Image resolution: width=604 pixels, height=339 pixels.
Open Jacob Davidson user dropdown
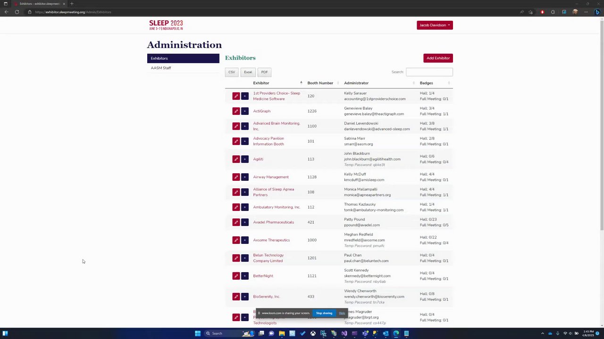click(x=435, y=25)
